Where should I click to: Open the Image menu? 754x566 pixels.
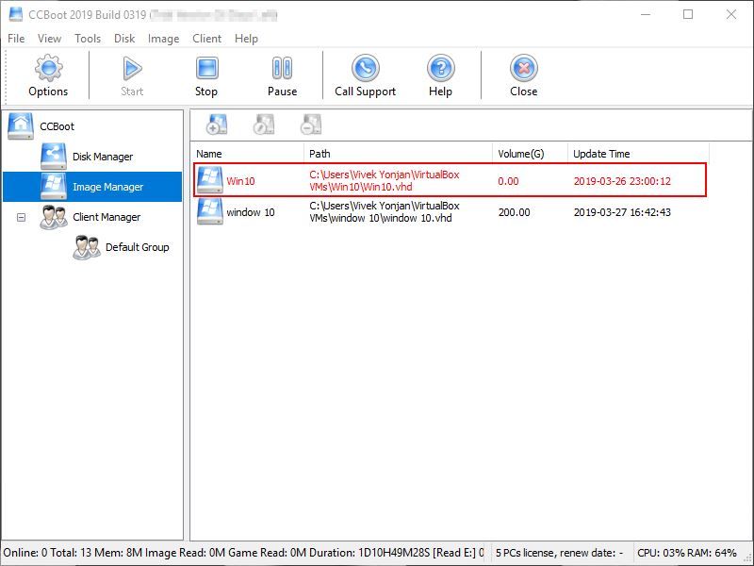[x=163, y=39]
